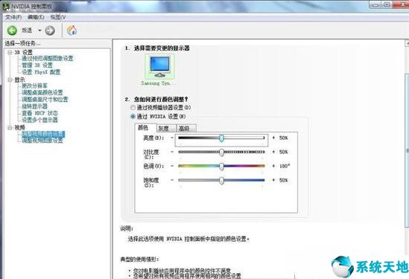This screenshot has height=279, width=409.
Task: Collapse the 3D 设置 tree node
Action: (x=10, y=52)
